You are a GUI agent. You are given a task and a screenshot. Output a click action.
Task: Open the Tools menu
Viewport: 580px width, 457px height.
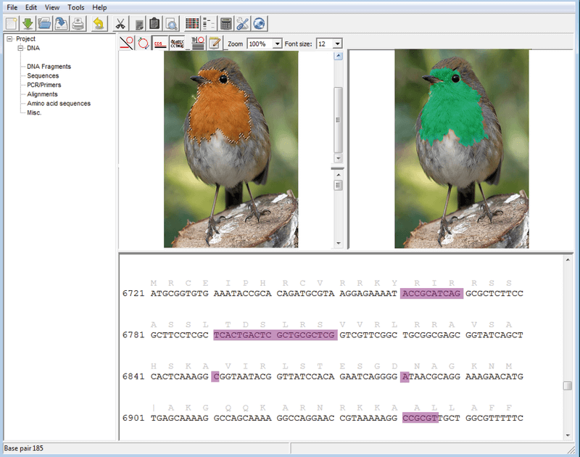(75, 7)
